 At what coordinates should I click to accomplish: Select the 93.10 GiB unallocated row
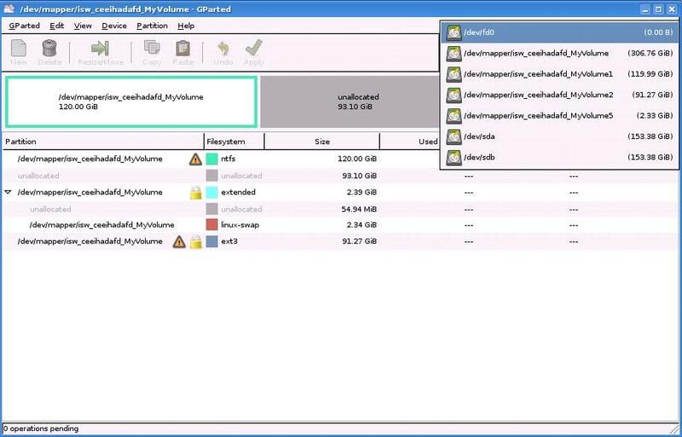click(340, 175)
